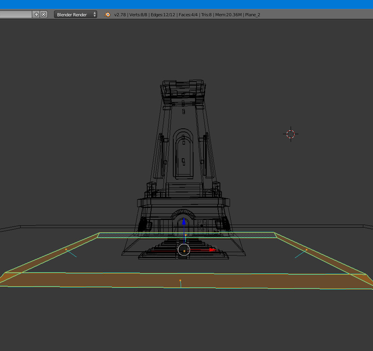Open the Blender Render engine dropdown

pos(74,14)
